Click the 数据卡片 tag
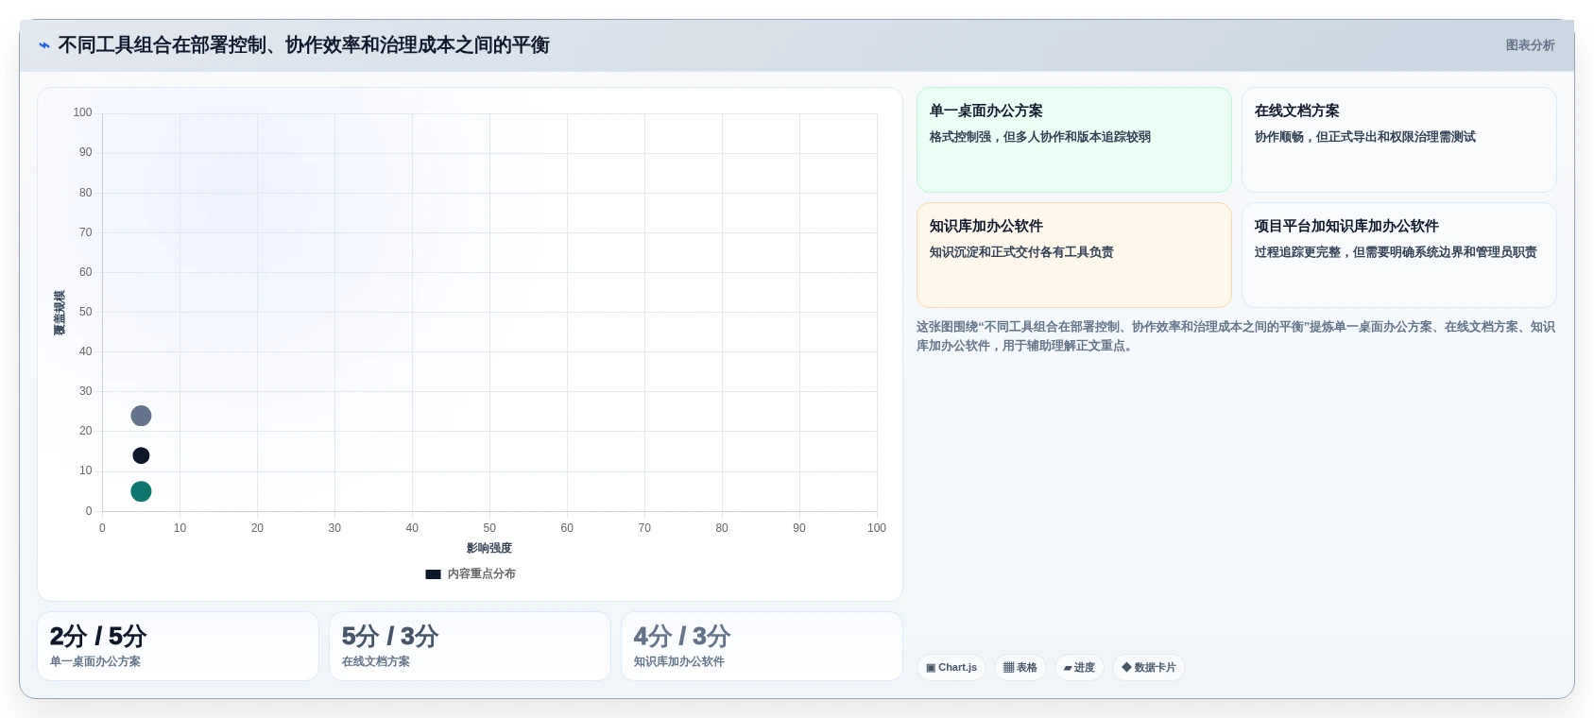 point(1149,668)
